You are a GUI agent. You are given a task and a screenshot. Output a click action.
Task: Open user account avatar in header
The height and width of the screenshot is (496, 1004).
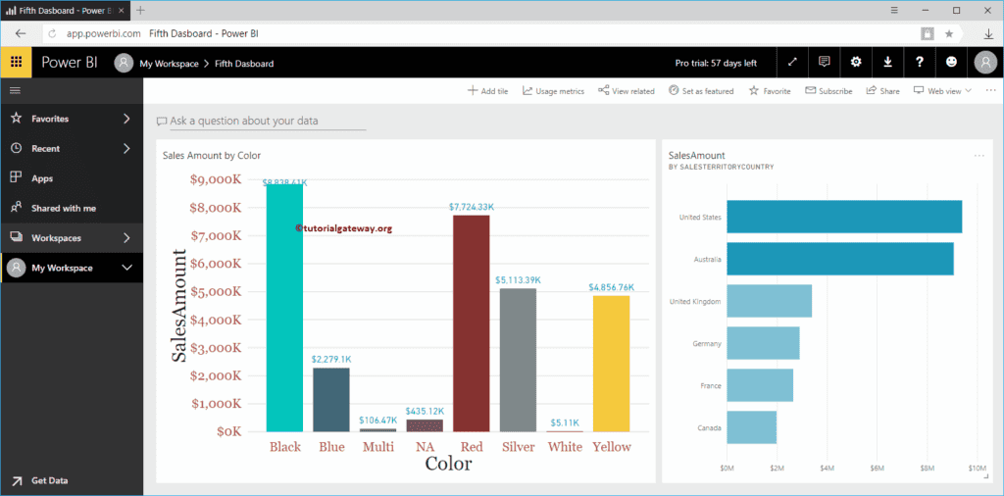986,62
